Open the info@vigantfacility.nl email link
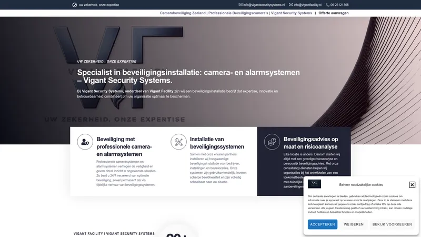Screen dimensions: 421x237 307,5
